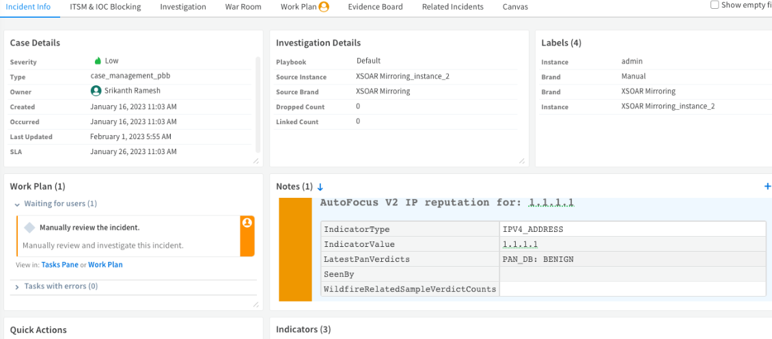Click the owner avatar next to Srikanth Ramesh
Viewport: 772px width, 339px height.
click(96, 91)
